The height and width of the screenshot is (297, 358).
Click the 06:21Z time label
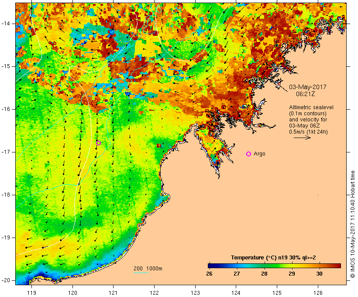(306, 94)
